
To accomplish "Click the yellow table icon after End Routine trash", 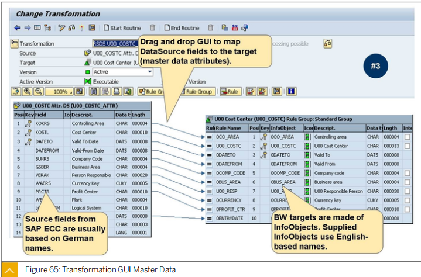I will click(x=225, y=27).
